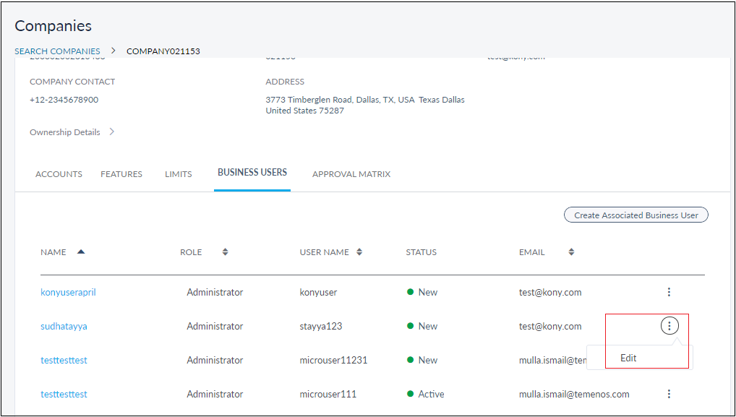Sort business users by Name column arrow
736x417 pixels.
tap(81, 252)
